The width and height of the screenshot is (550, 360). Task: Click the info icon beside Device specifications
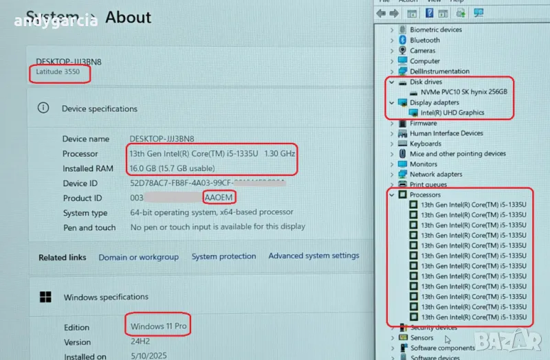[44, 109]
